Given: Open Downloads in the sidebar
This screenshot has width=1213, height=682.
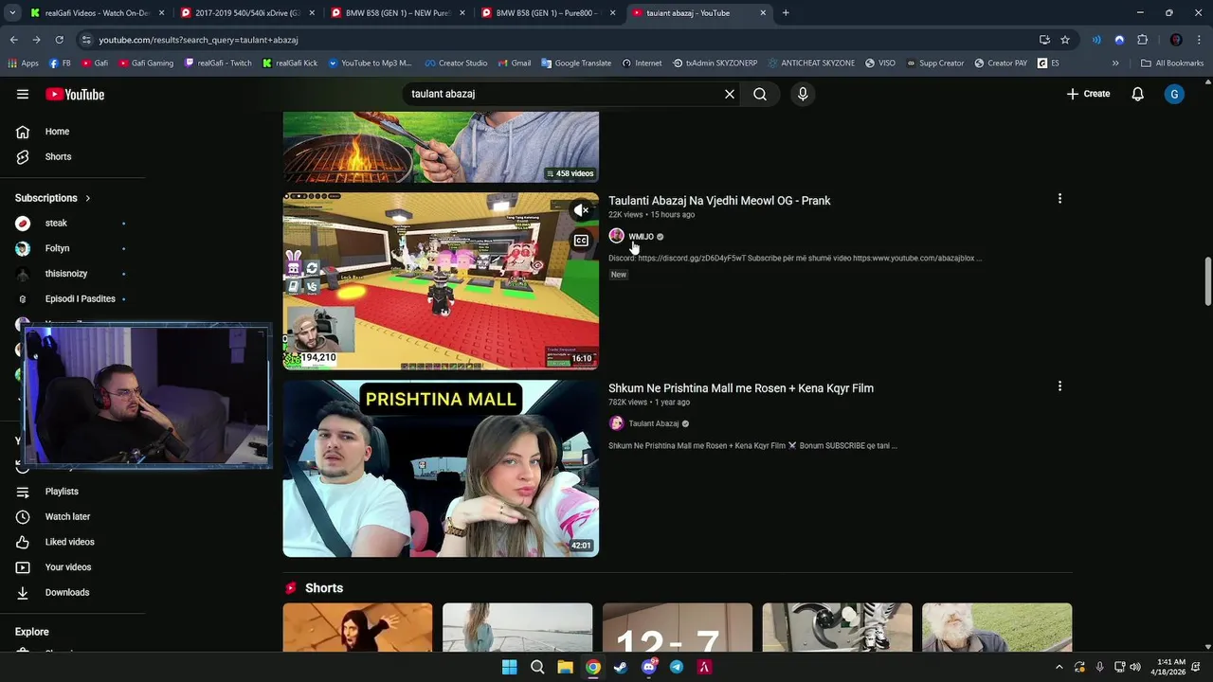Looking at the screenshot, I should [x=67, y=592].
